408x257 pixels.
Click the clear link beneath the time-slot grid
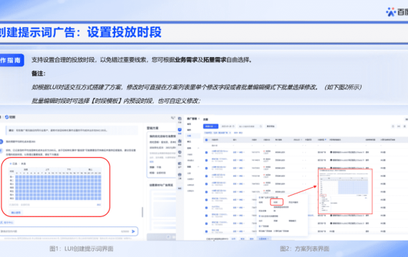coord(99,205)
